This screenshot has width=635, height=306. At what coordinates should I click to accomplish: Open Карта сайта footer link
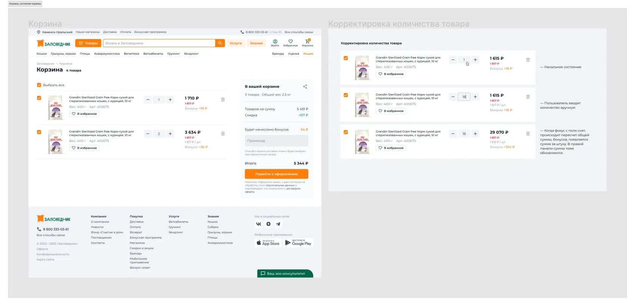point(45,260)
